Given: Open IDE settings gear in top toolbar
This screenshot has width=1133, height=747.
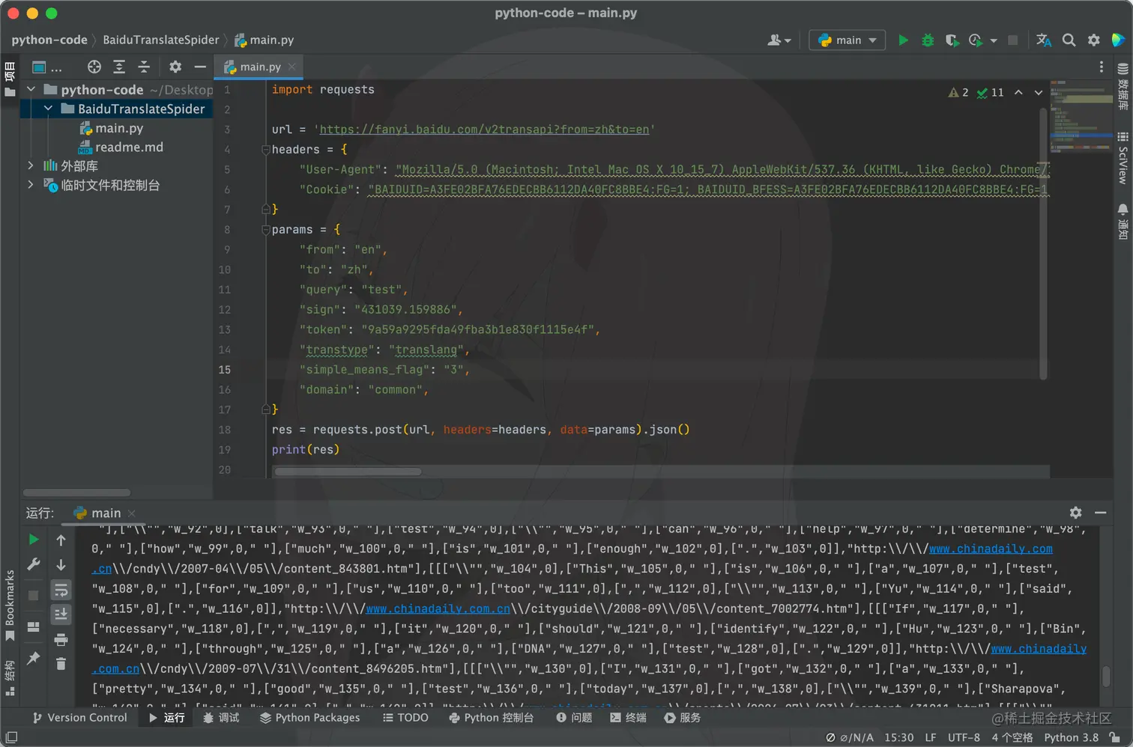Looking at the screenshot, I should [x=1094, y=40].
